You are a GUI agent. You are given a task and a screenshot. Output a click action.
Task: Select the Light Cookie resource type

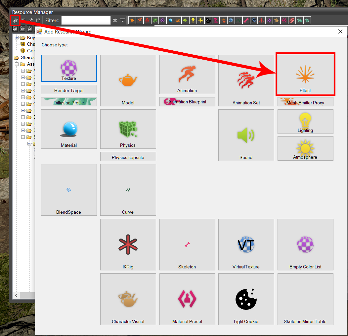click(x=246, y=299)
